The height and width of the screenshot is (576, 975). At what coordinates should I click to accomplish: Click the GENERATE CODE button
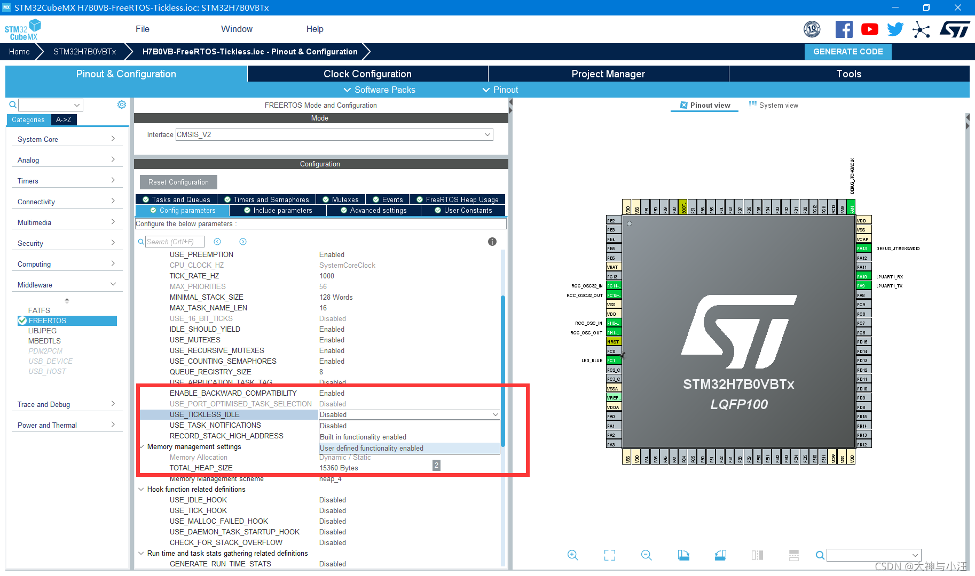pos(848,51)
